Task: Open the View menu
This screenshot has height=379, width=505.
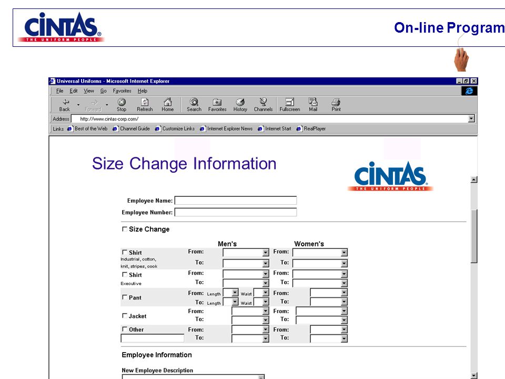Action: (89, 91)
